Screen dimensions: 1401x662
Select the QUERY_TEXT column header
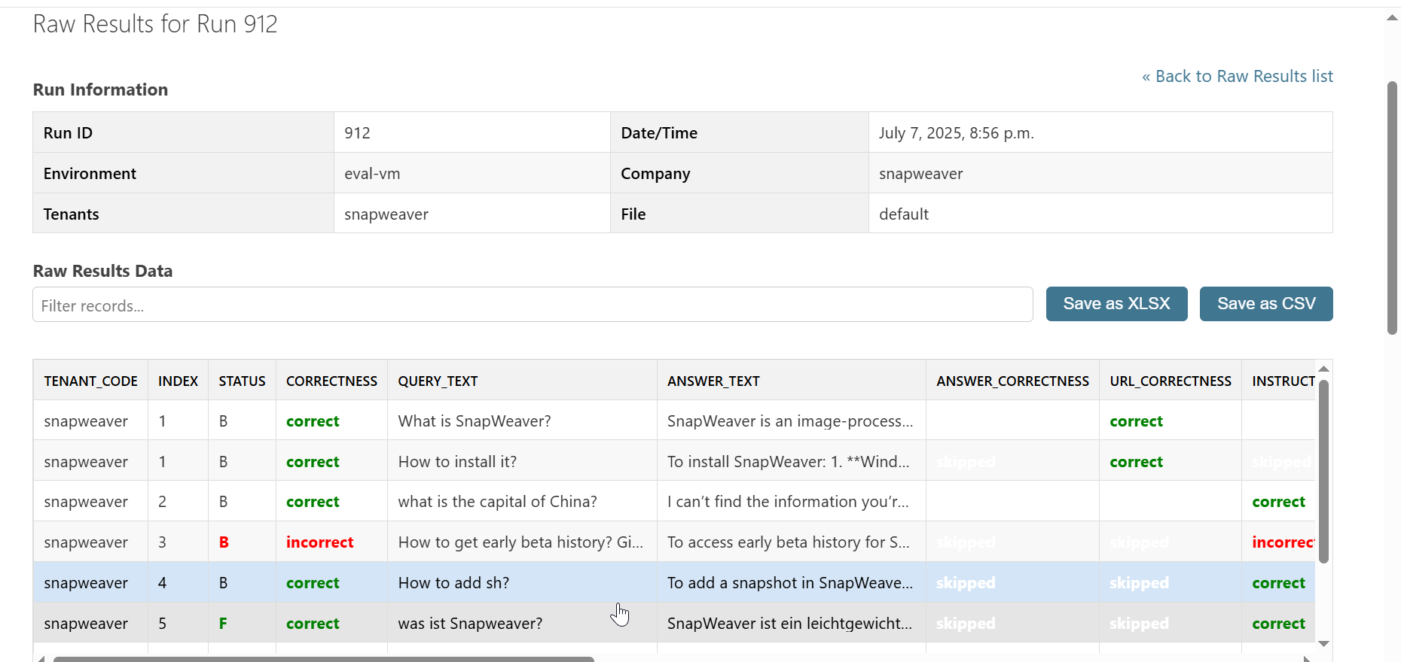point(438,381)
